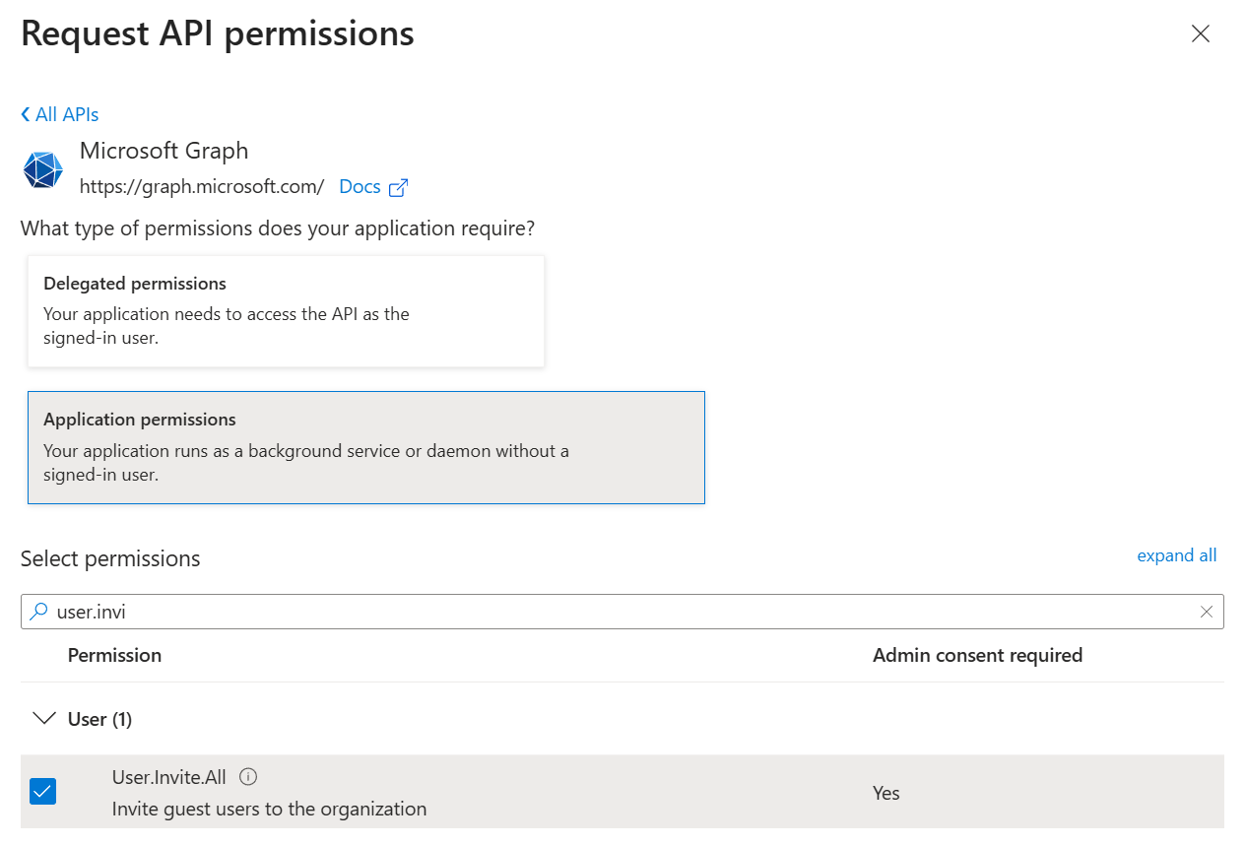Close the Request API permissions dialog
The height and width of the screenshot is (845, 1245).
[x=1200, y=32]
